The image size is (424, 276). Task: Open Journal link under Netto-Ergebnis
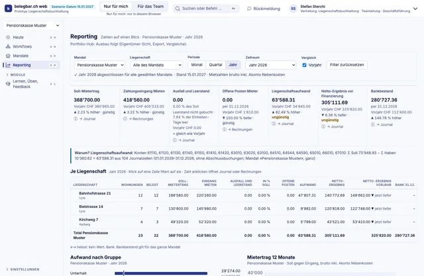point(335,126)
